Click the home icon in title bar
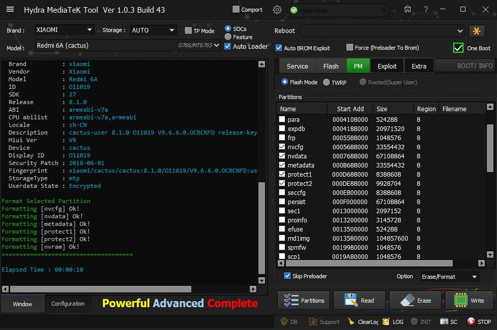Image resolution: width=497 pixels, height=330 pixels. 407,9
